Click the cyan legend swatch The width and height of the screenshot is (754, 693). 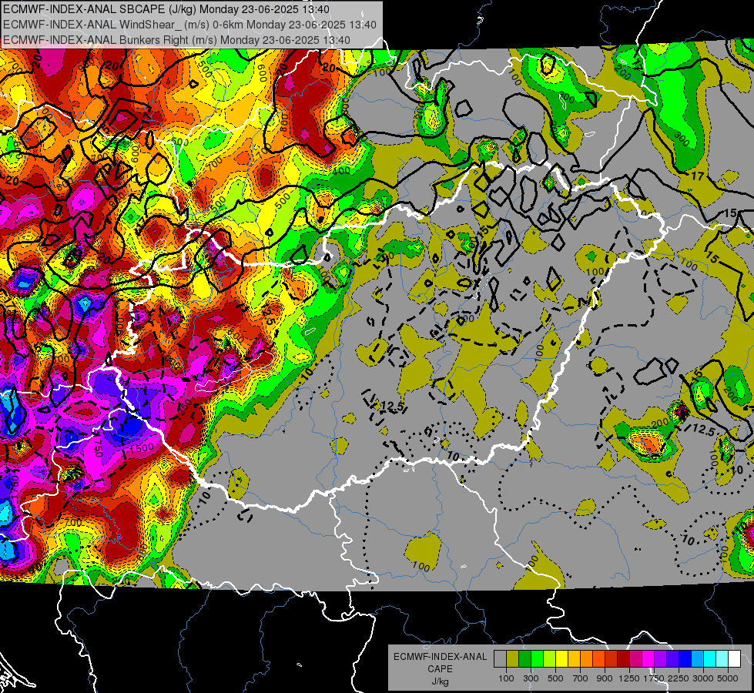pos(710,658)
